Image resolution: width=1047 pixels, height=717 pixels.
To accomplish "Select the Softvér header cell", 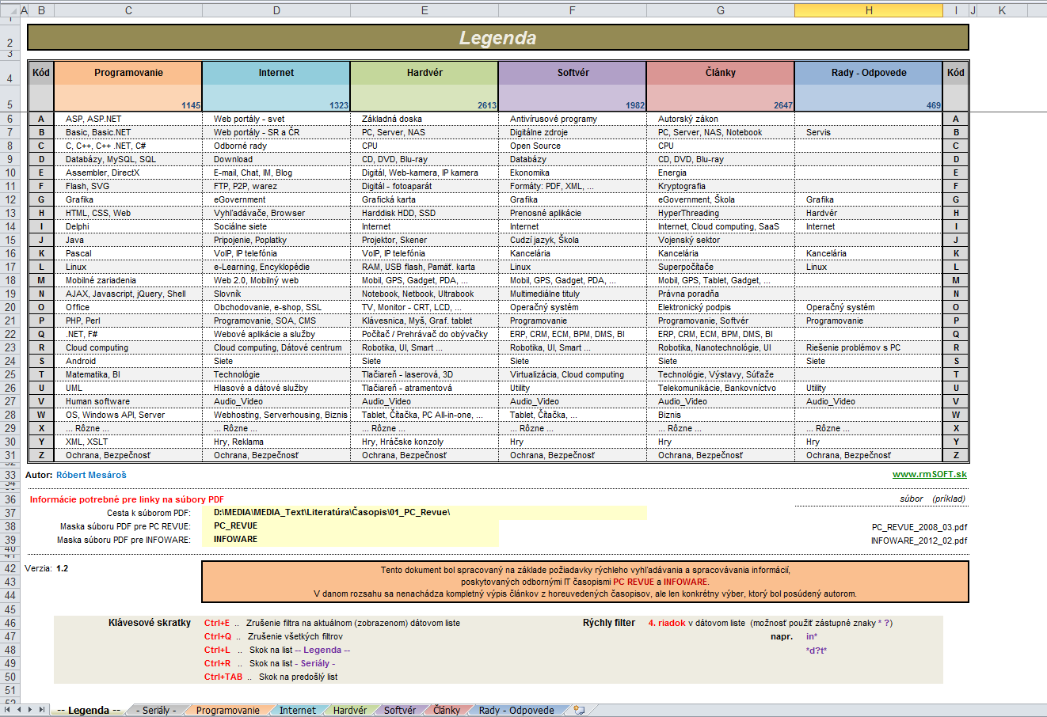I will coord(573,72).
